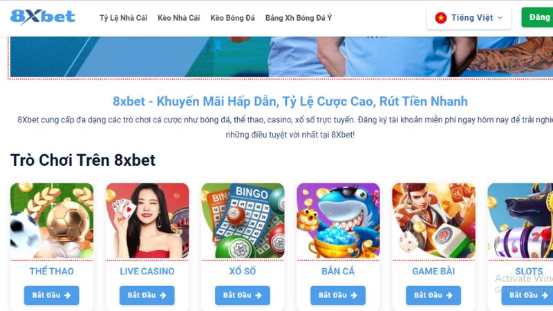This screenshot has width=553, height=311.
Task: Open the Tỷ Lệ Nhà Cái menu
Action: coord(123,18)
